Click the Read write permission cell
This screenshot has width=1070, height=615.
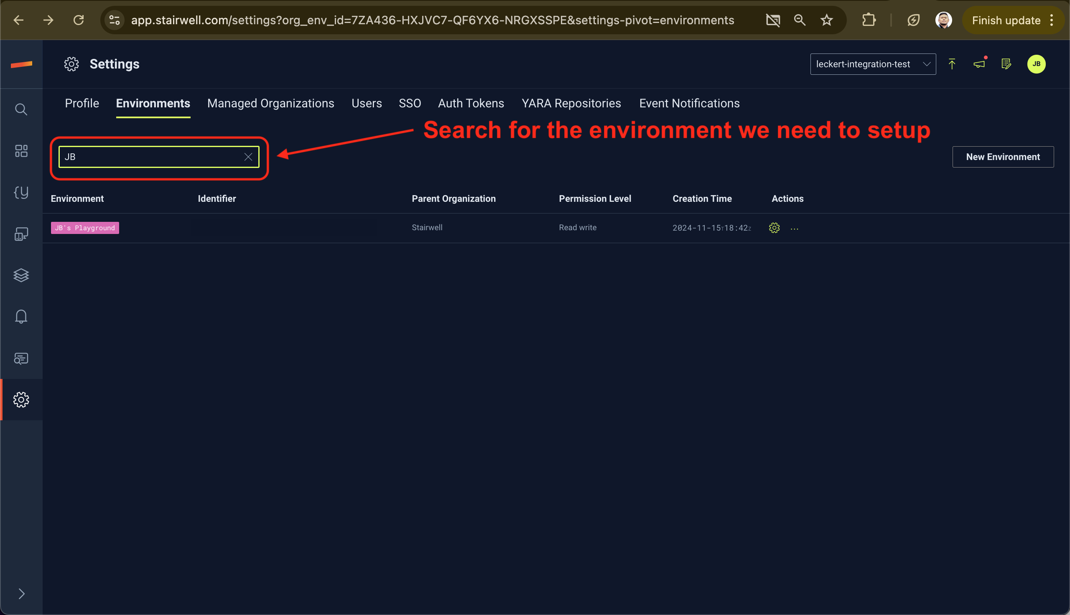tap(578, 227)
